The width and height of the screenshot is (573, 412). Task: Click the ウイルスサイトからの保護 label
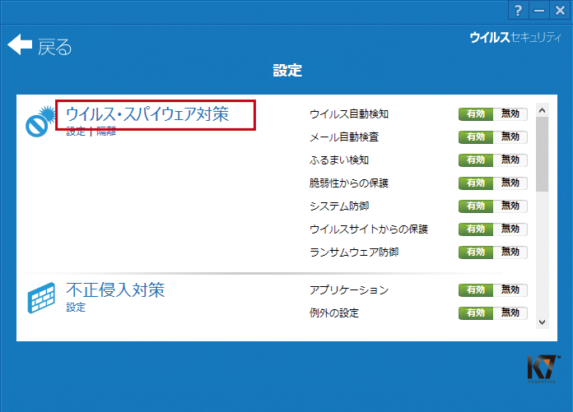(x=369, y=229)
